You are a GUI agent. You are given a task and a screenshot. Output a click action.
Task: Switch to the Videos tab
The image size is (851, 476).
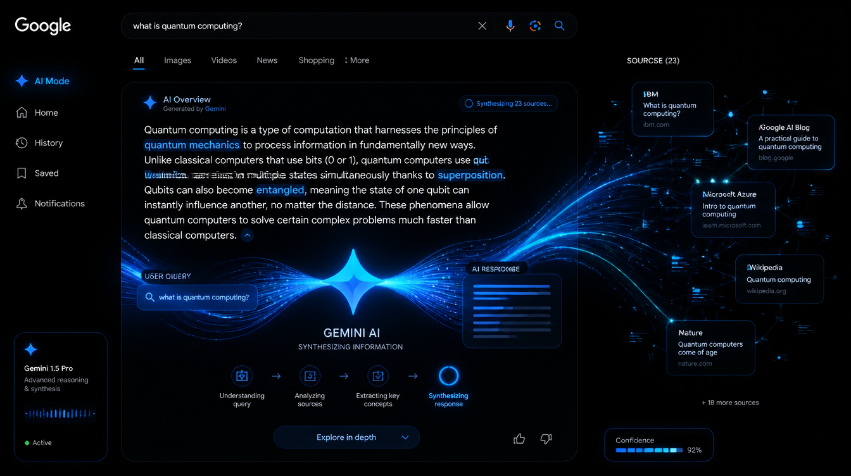224,61
